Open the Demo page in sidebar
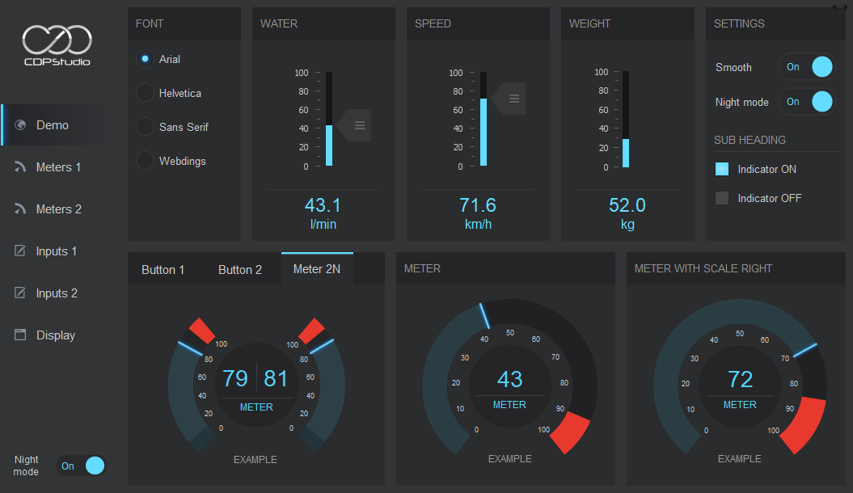This screenshot has width=853, height=493. [57, 125]
